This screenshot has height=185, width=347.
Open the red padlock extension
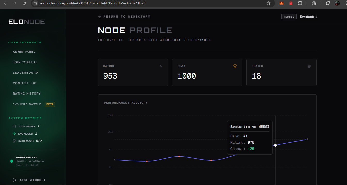[291, 3]
